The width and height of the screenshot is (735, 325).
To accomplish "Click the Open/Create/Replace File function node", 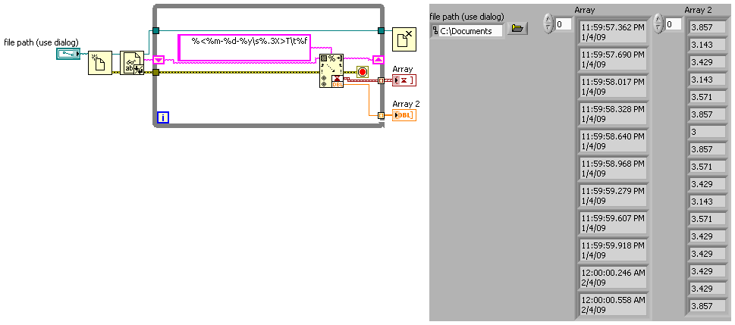I will (x=100, y=63).
